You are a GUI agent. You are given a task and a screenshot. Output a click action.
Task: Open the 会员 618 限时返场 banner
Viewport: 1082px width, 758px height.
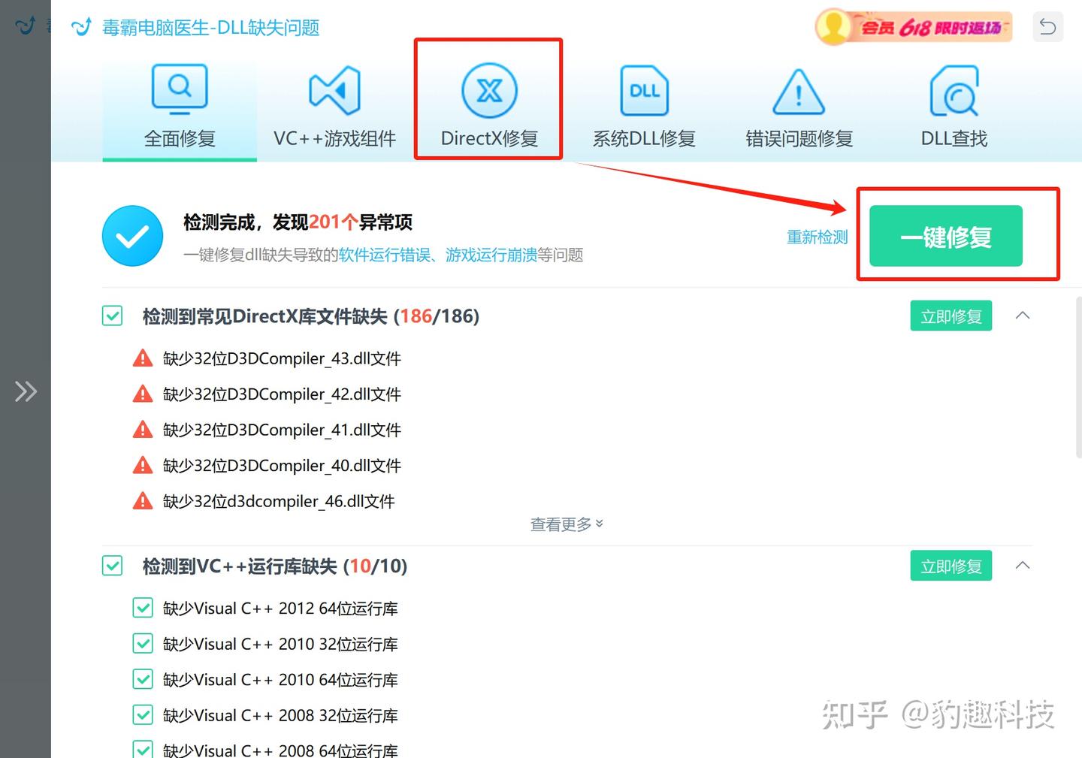pyautogui.click(x=914, y=27)
